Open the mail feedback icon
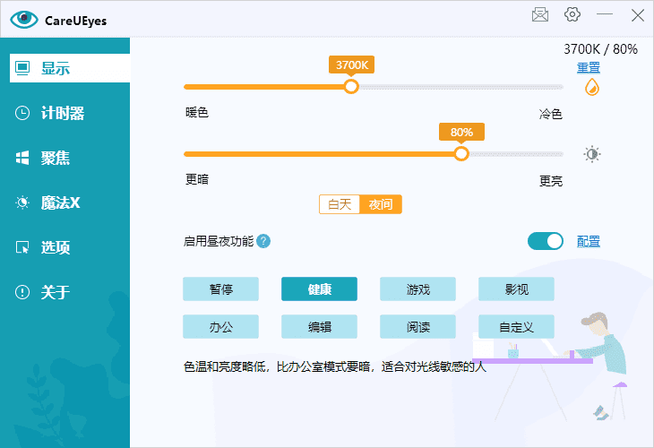This screenshot has width=654, height=448. [x=540, y=14]
